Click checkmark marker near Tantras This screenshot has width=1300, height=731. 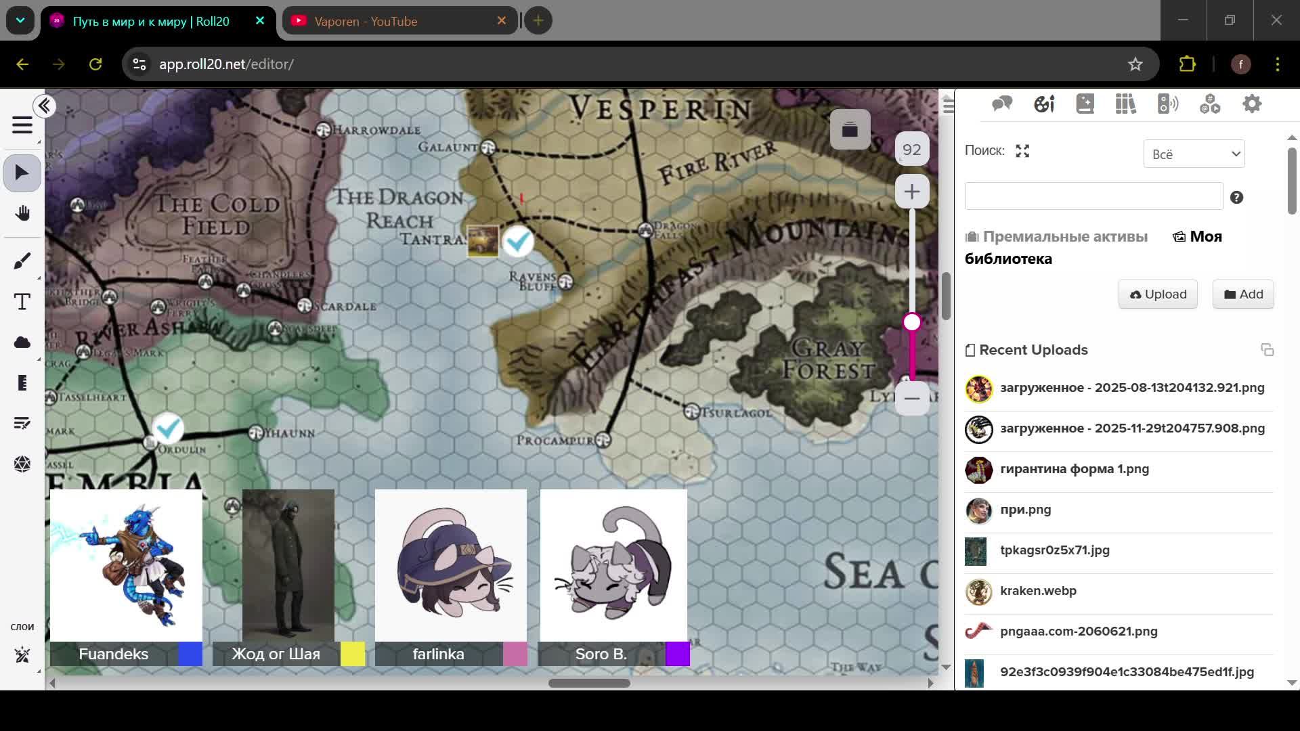pyautogui.click(x=519, y=240)
